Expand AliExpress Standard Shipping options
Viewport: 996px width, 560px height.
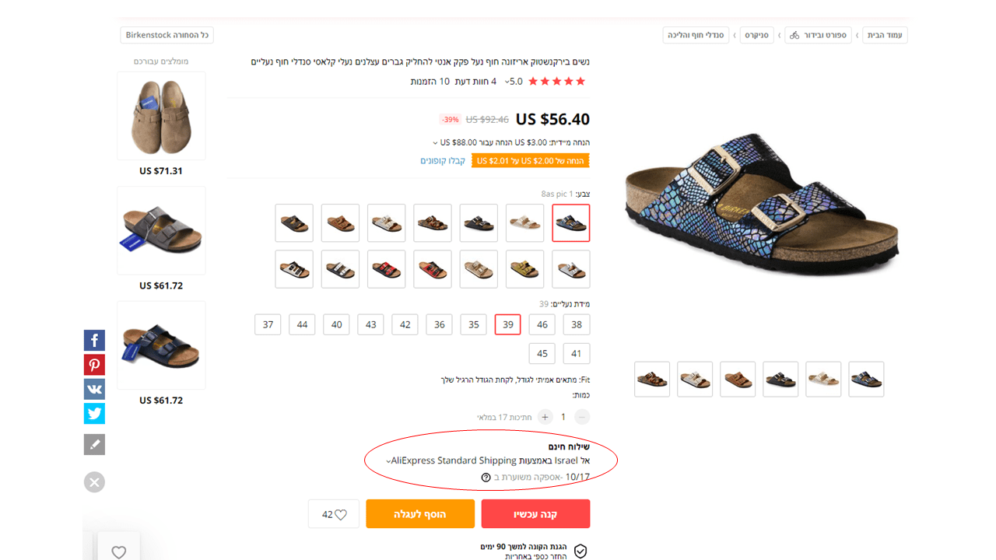(388, 461)
